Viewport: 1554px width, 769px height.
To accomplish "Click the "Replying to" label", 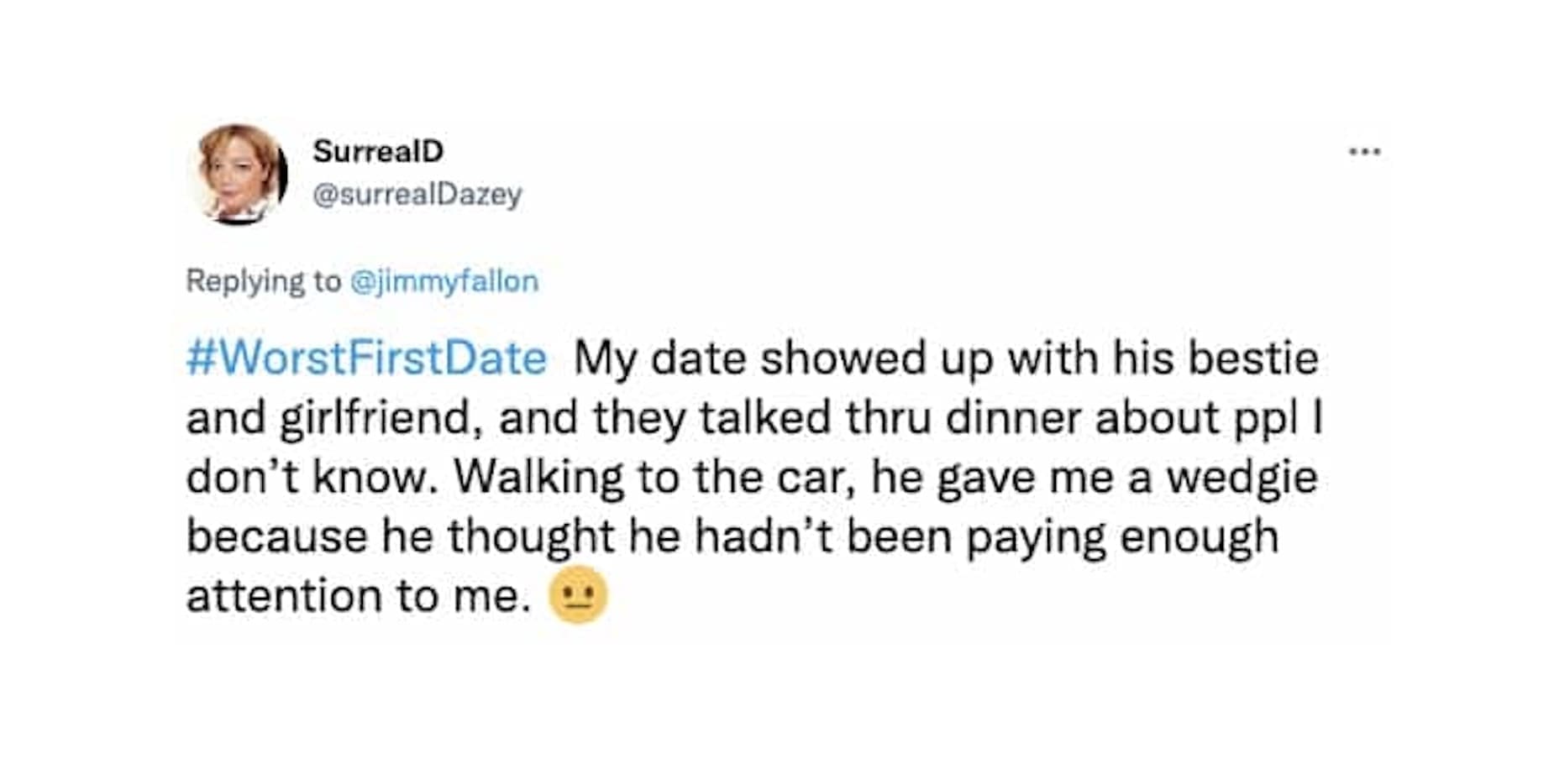I will coord(263,280).
